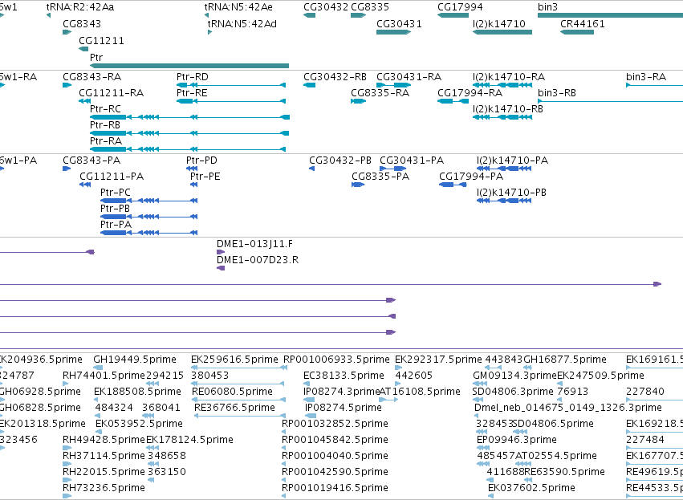The width and height of the screenshot is (683, 500).
Task: Select the RP001032852.5prime EST label
Action: pyautogui.click(x=335, y=424)
